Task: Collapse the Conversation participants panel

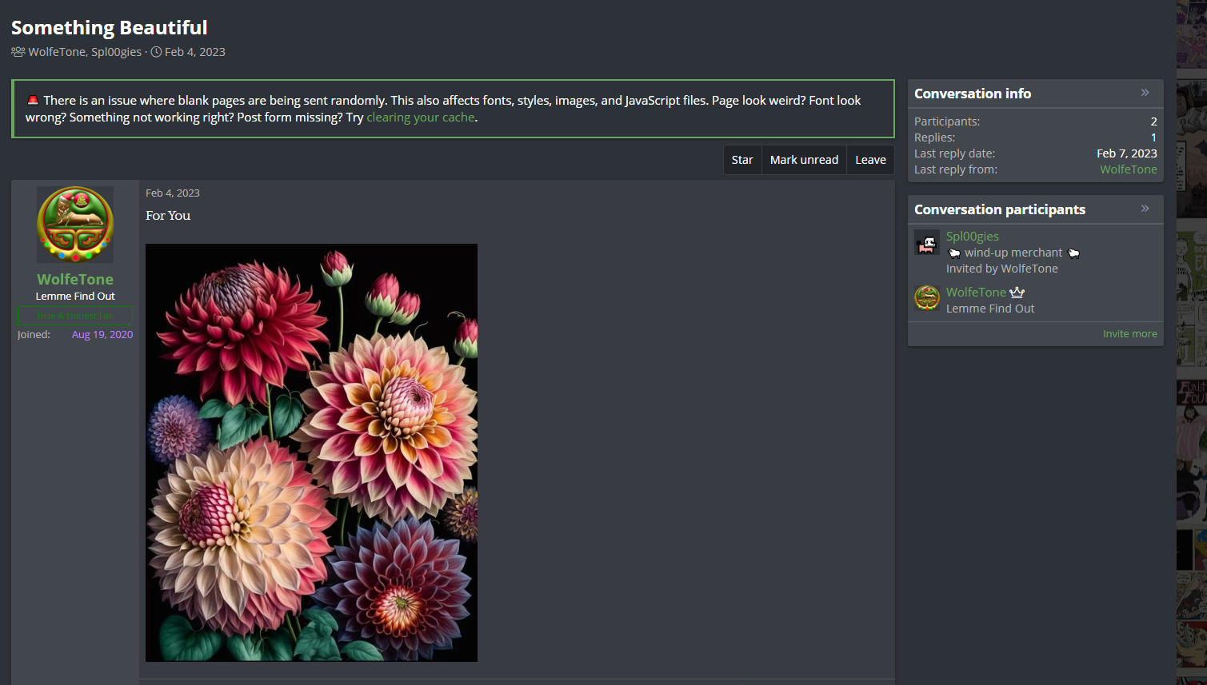Action: click(1145, 209)
